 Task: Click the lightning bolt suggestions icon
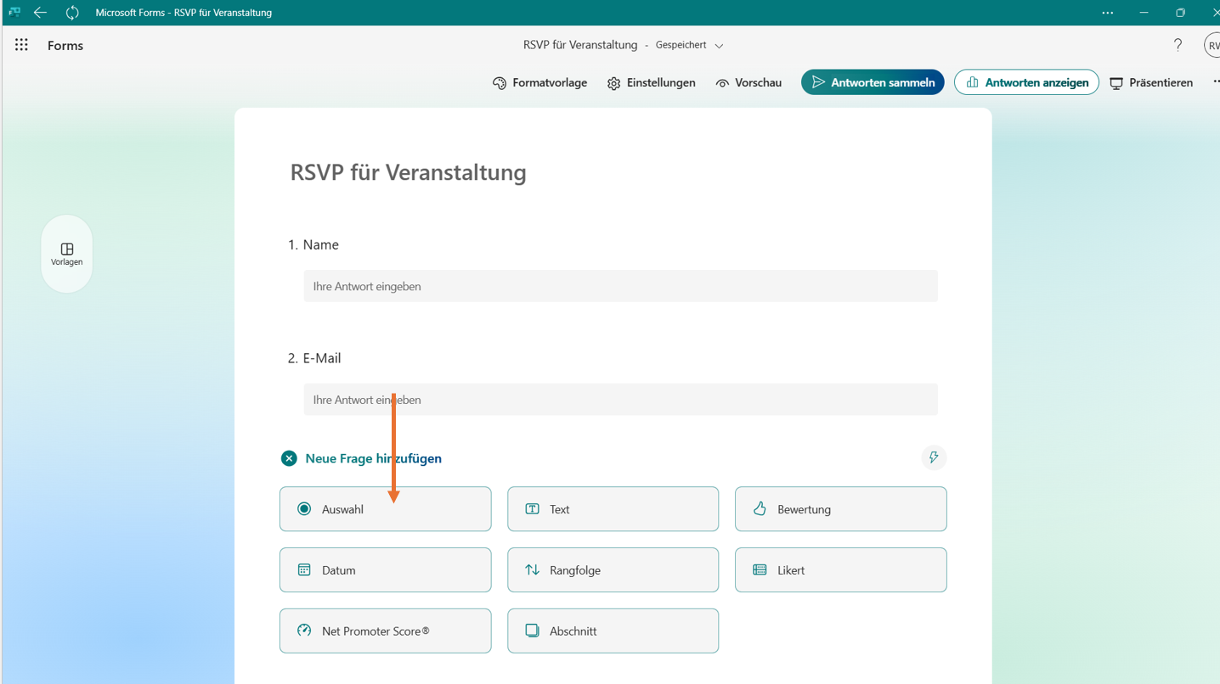click(x=934, y=457)
